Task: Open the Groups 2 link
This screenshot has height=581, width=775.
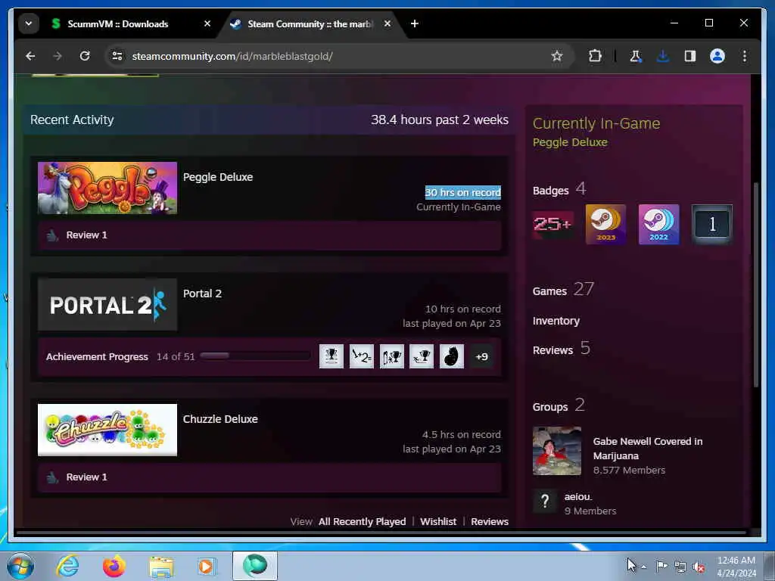Action: pyautogui.click(x=559, y=405)
